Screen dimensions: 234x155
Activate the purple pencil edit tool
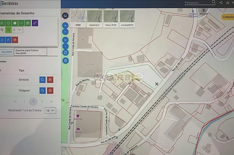(x=35, y=23)
